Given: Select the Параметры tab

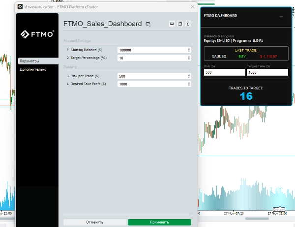Looking at the screenshot, I should pyautogui.click(x=38, y=61).
